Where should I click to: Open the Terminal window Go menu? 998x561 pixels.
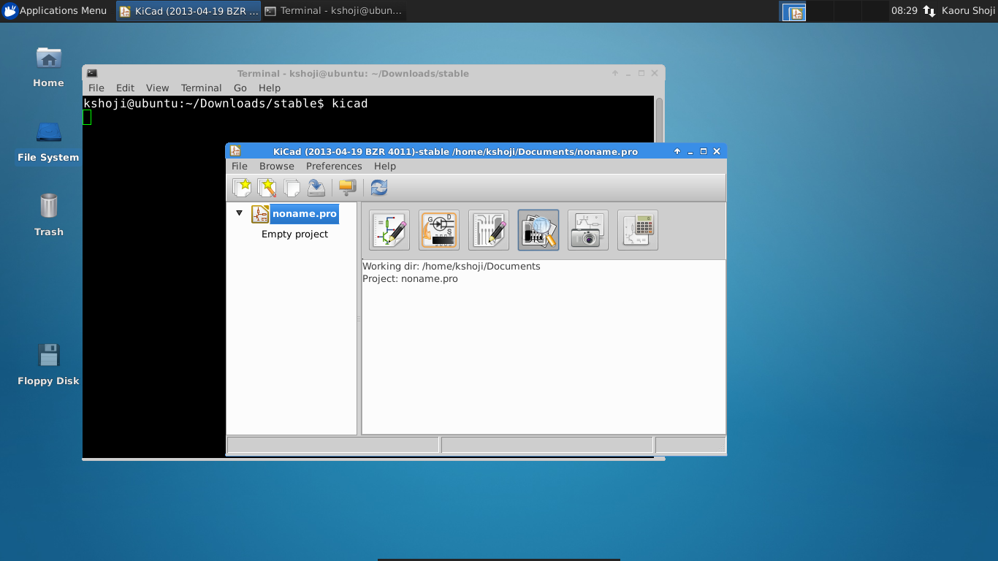[240, 88]
